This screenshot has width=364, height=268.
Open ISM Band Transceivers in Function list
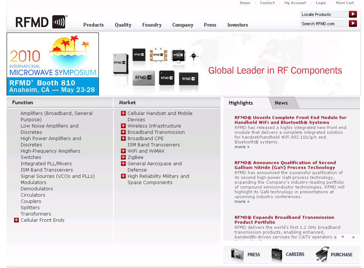pyautogui.click(x=47, y=170)
